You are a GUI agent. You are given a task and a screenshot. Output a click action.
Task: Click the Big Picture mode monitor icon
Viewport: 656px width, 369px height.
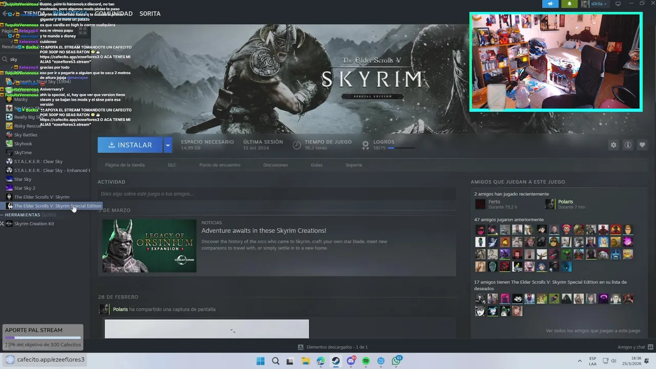click(x=618, y=4)
